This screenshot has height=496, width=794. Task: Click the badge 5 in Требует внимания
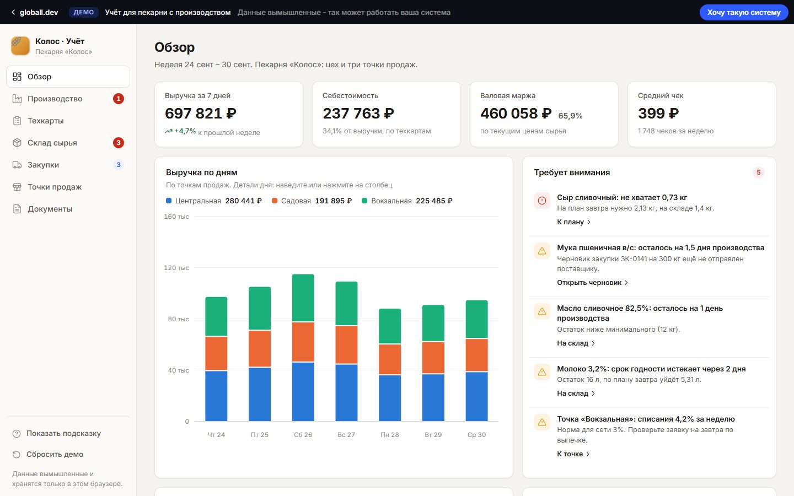pyautogui.click(x=759, y=172)
